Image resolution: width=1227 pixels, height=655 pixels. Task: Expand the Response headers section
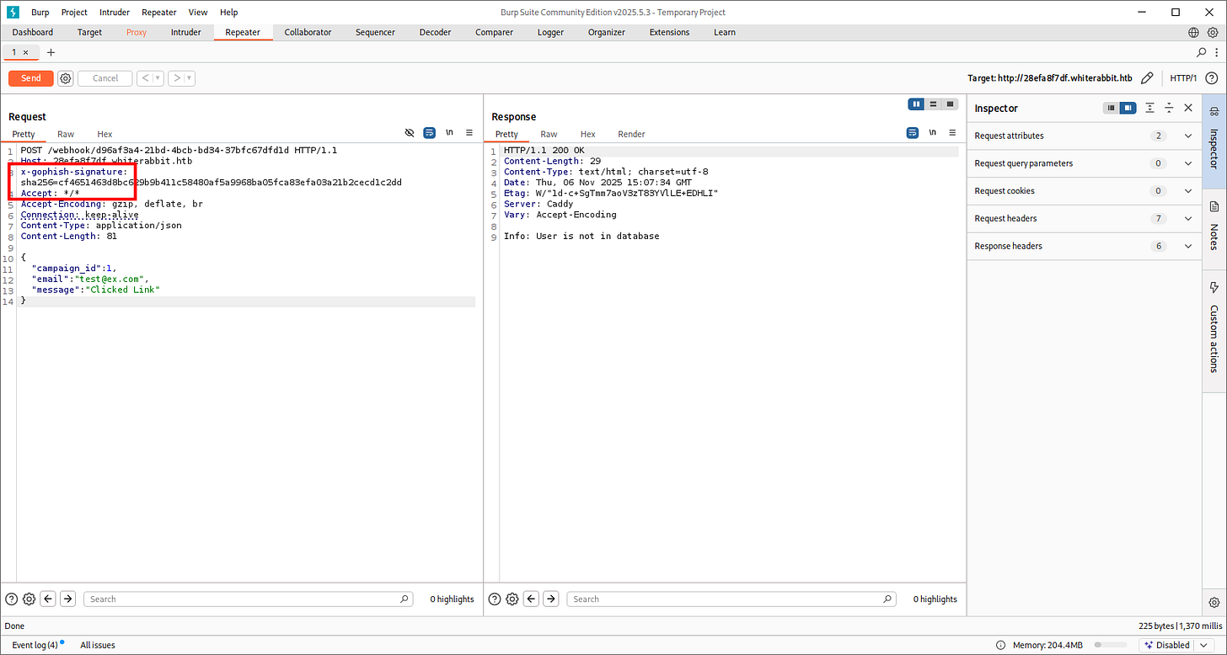[x=1188, y=246]
